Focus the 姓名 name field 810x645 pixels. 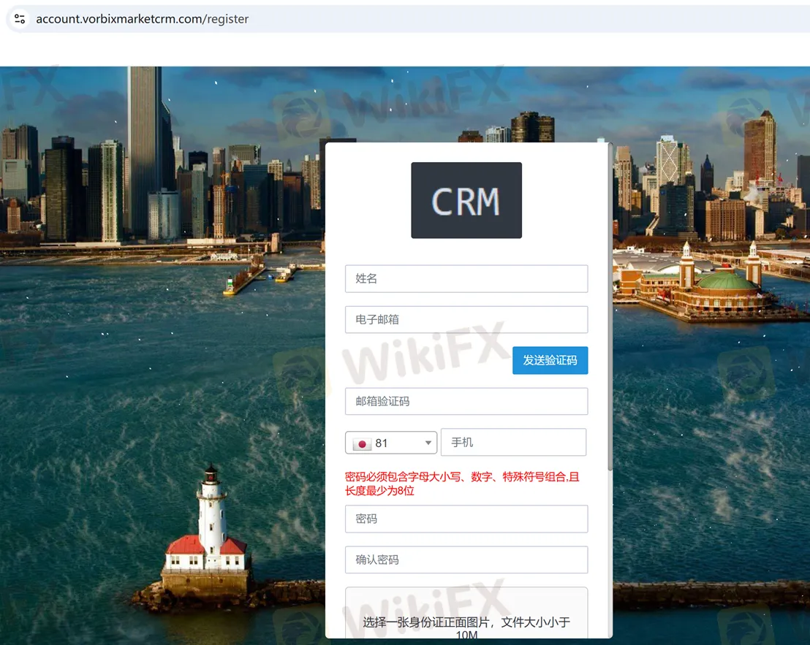coord(466,278)
